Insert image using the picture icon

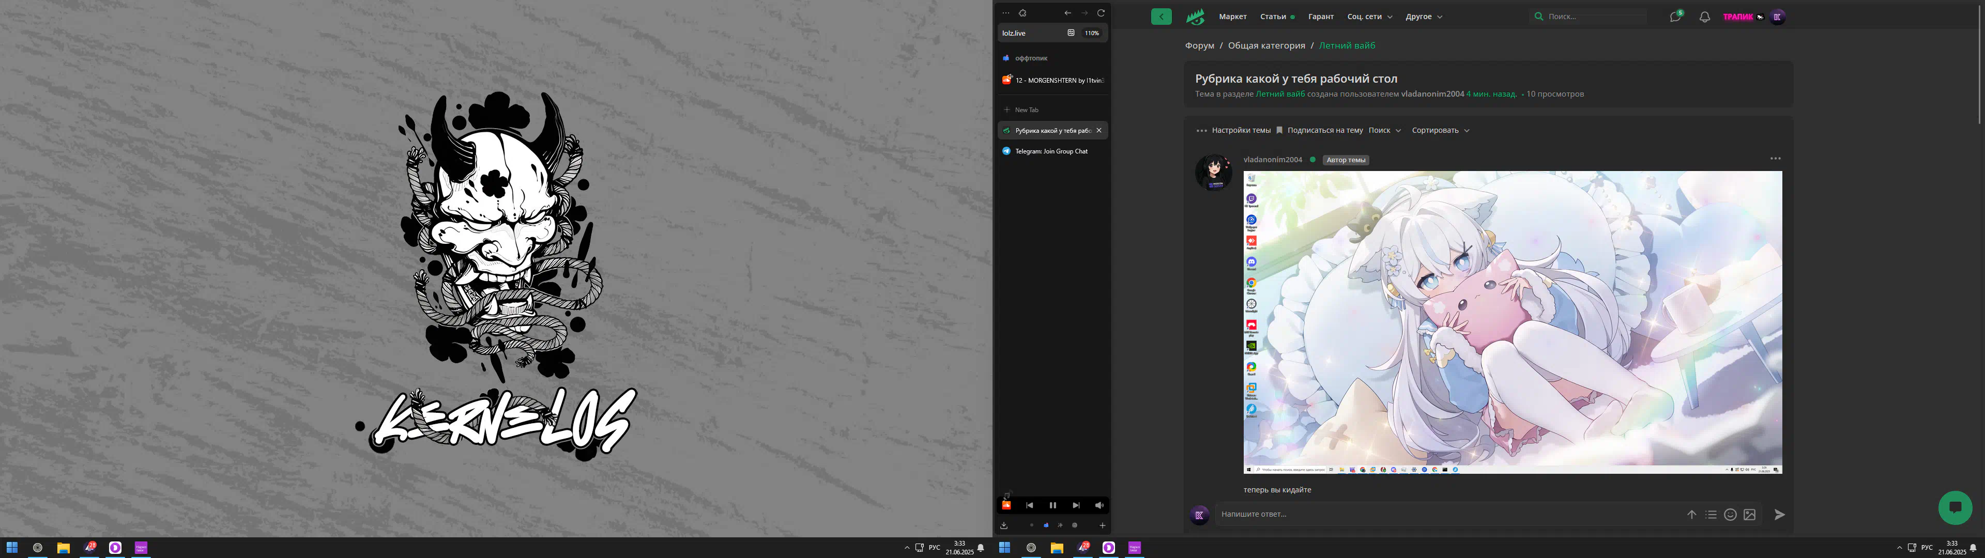click(x=1749, y=514)
